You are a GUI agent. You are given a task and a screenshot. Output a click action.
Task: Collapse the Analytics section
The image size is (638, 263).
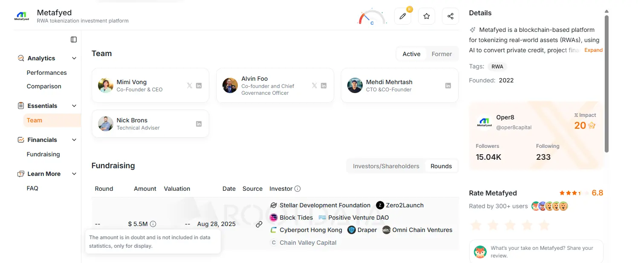[74, 58]
